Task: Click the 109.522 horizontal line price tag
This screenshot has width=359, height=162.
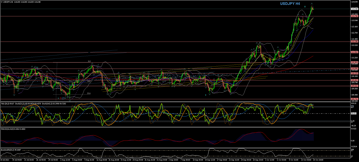Action: (x=354, y=86)
